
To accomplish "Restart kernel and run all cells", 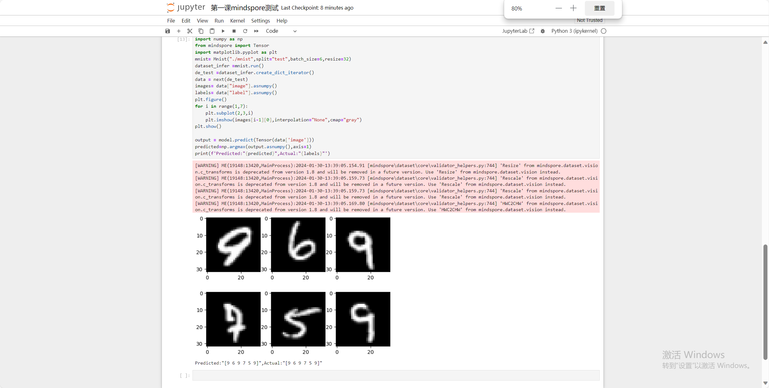I will pos(256,31).
